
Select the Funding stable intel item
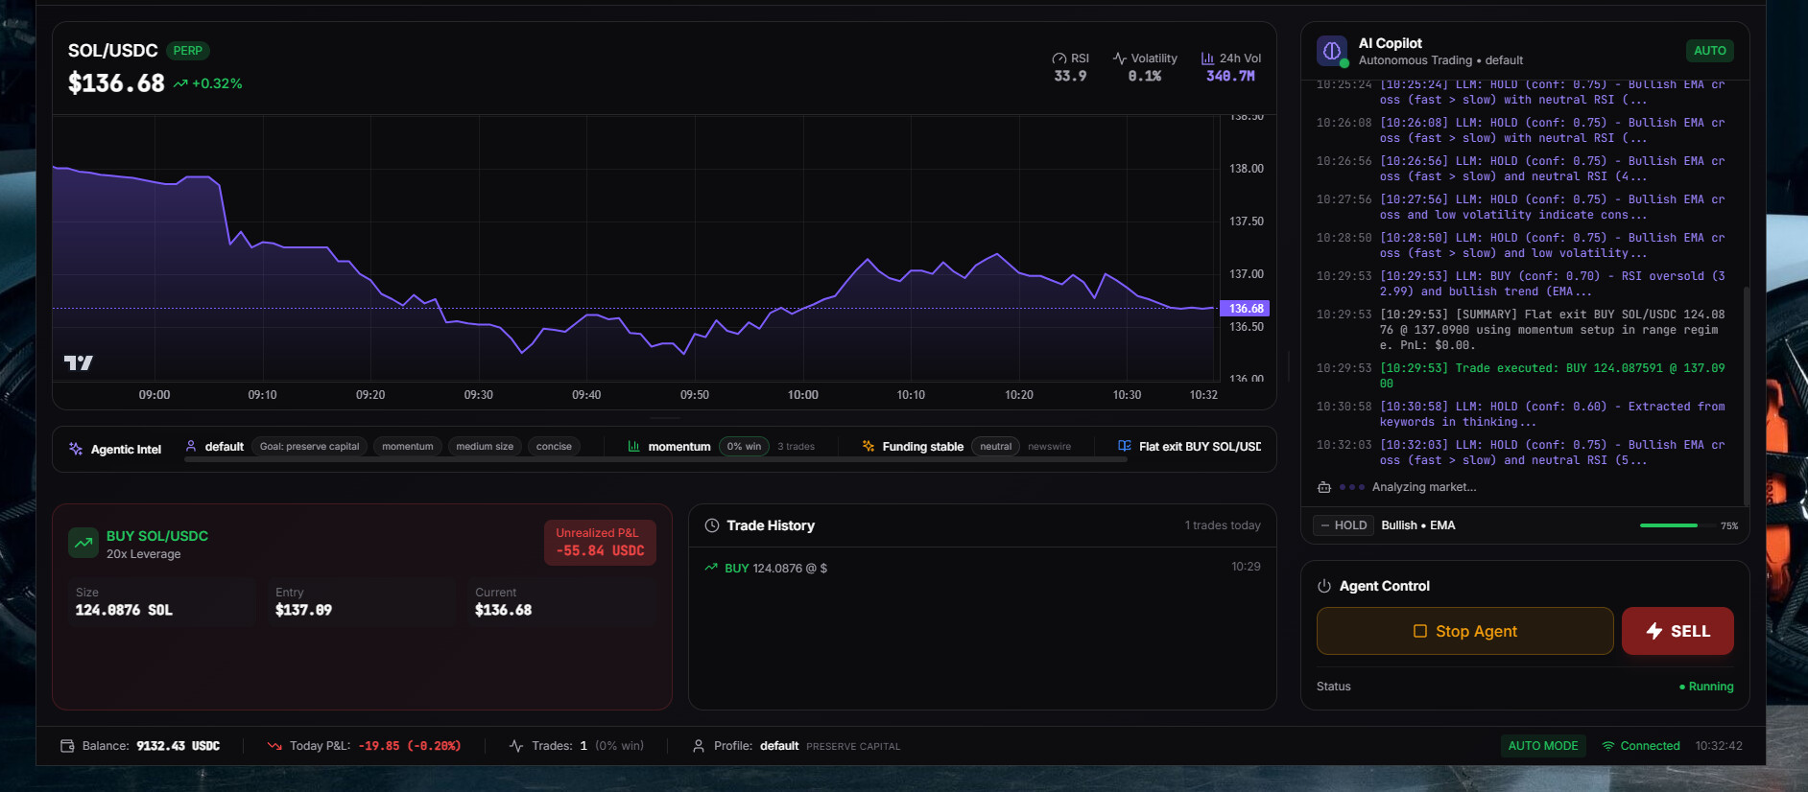click(x=922, y=447)
